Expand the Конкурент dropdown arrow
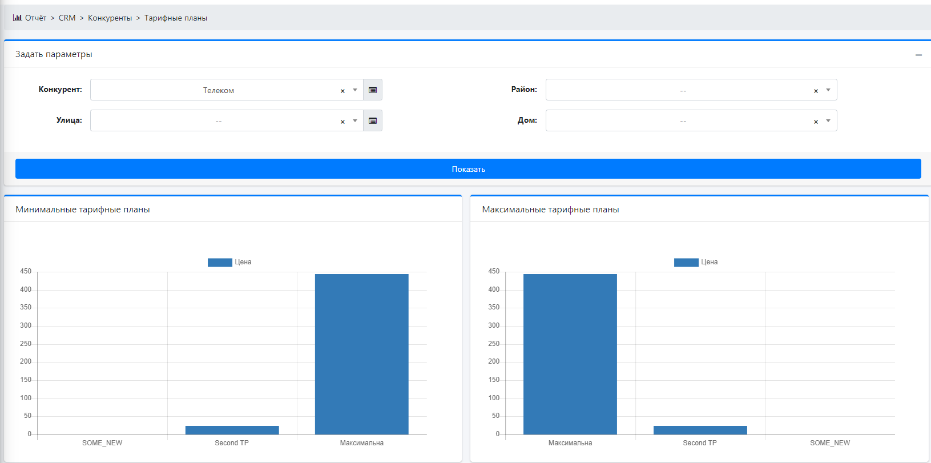Image resolution: width=931 pixels, height=463 pixels. 355,90
